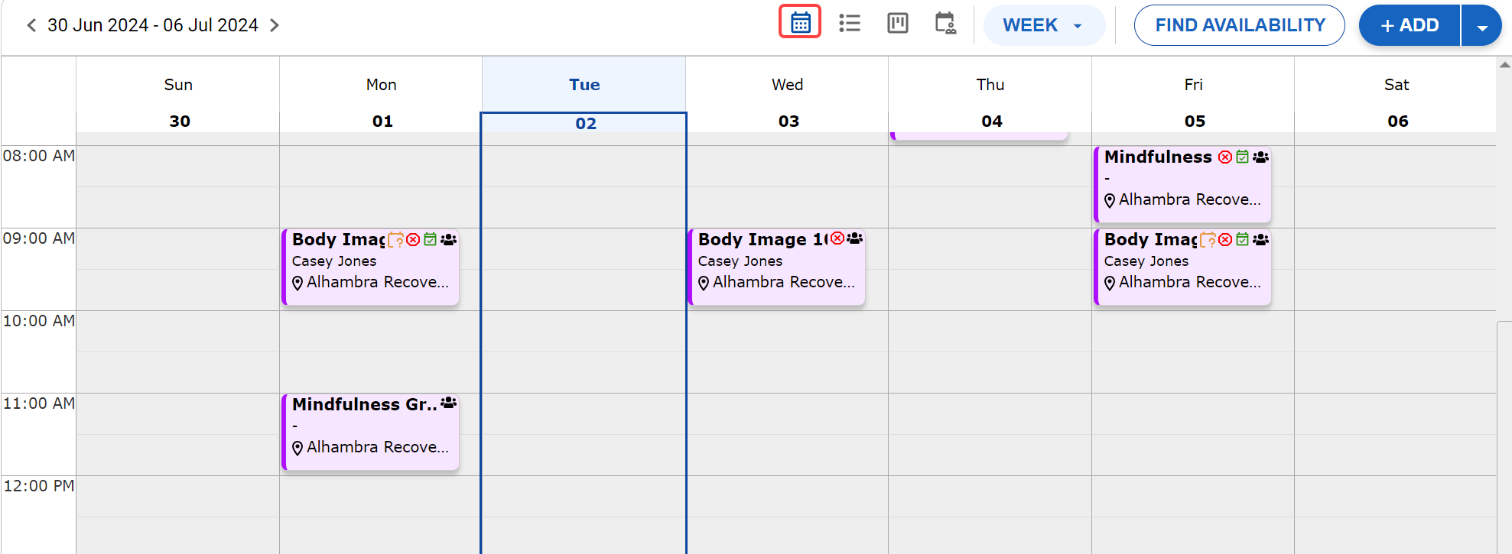This screenshot has height=554, width=1512.
Task: Go to the previous week
Action: [31, 25]
